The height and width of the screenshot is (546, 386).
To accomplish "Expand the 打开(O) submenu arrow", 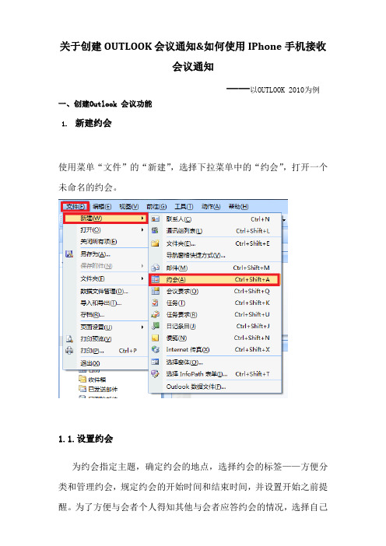I will [142, 229].
